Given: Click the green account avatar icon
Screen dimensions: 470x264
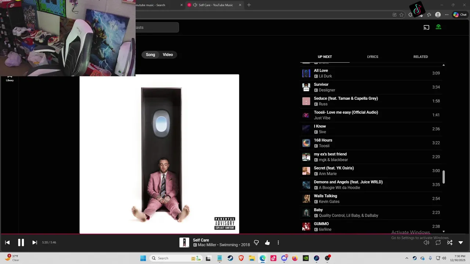Looking at the screenshot, I should pos(438,27).
